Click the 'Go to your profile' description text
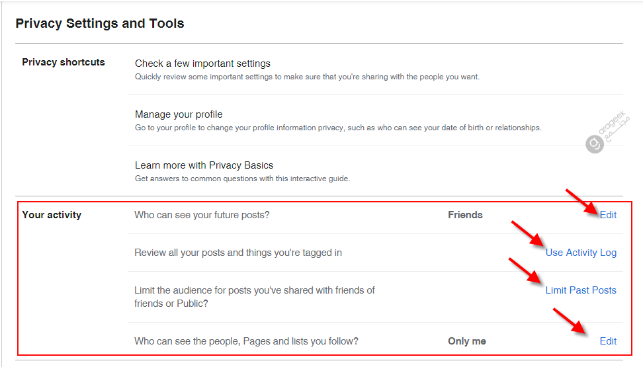643x367 pixels. pyautogui.click(x=338, y=128)
